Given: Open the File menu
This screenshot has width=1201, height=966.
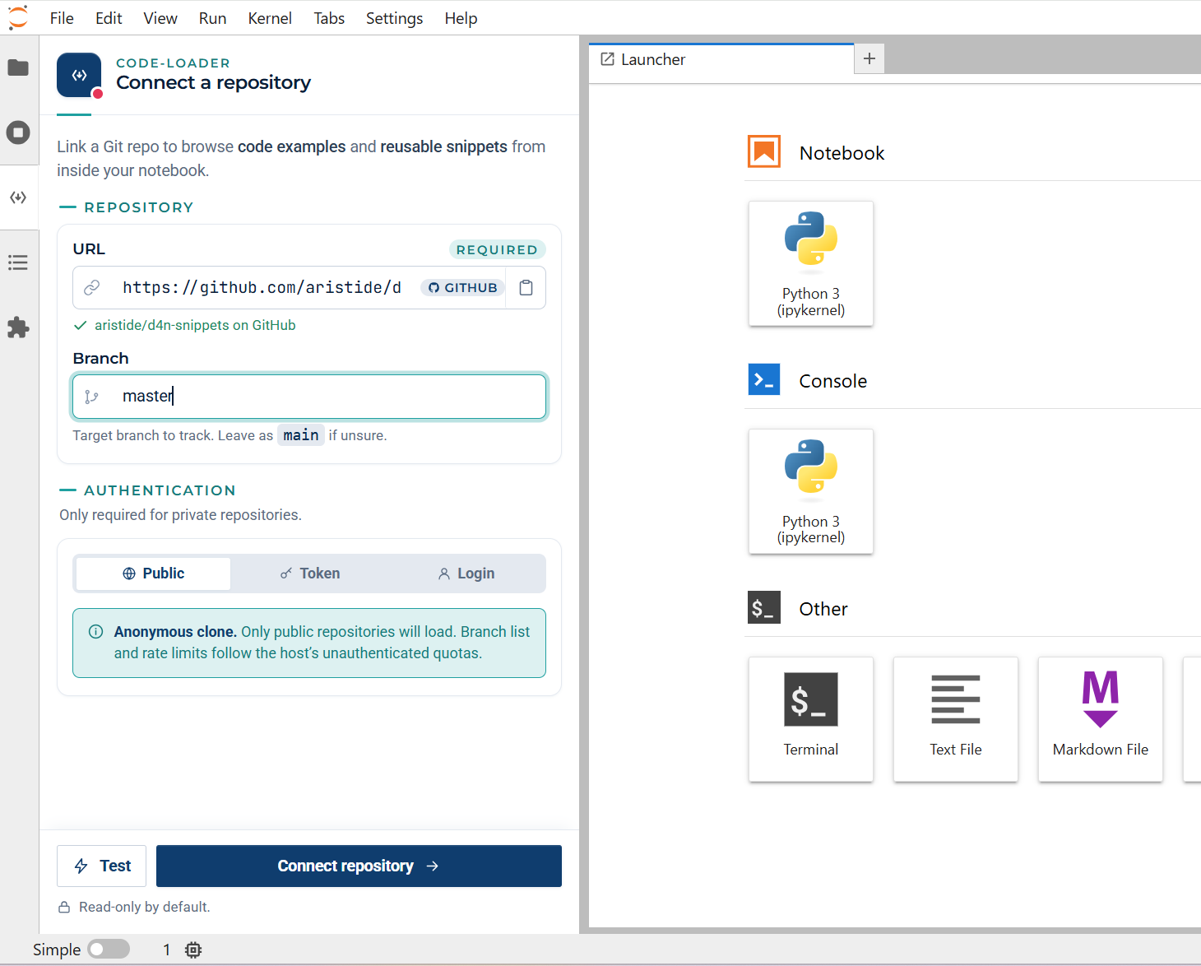Looking at the screenshot, I should [x=62, y=18].
